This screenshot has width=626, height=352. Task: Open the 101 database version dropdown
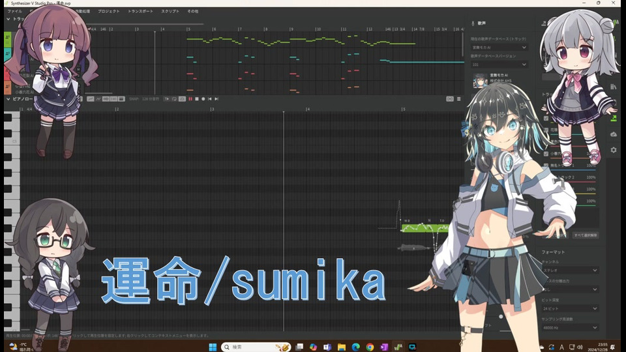click(499, 65)
